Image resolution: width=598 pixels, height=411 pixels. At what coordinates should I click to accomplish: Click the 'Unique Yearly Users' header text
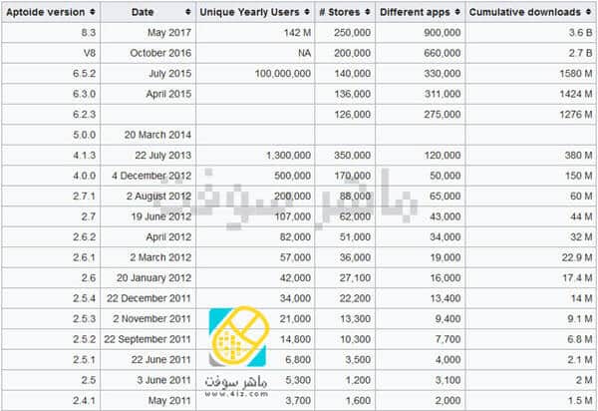coord(250,12)
